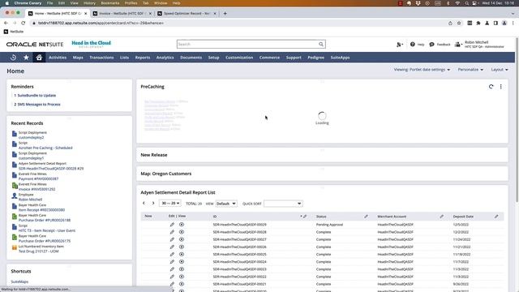This screenshot has height=292, width=519.
Task: Click the search magnifier icon
Action: click(321, 44)
